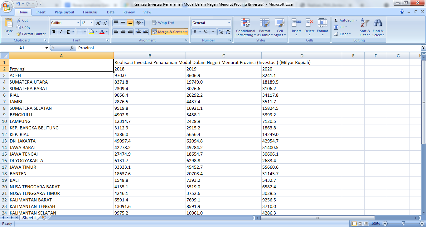426x227 pixels.
Task: Apply percent style to the cell
Action: pos(206,32)
